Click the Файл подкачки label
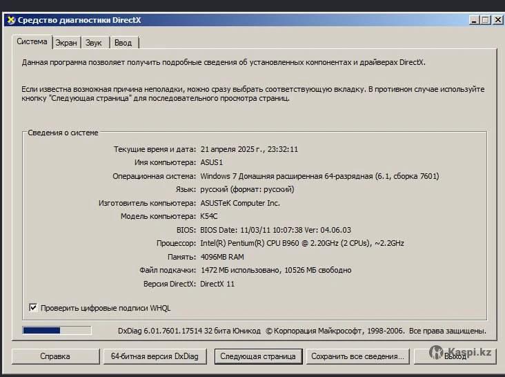 pyautogui.click(x=168, y=270)
